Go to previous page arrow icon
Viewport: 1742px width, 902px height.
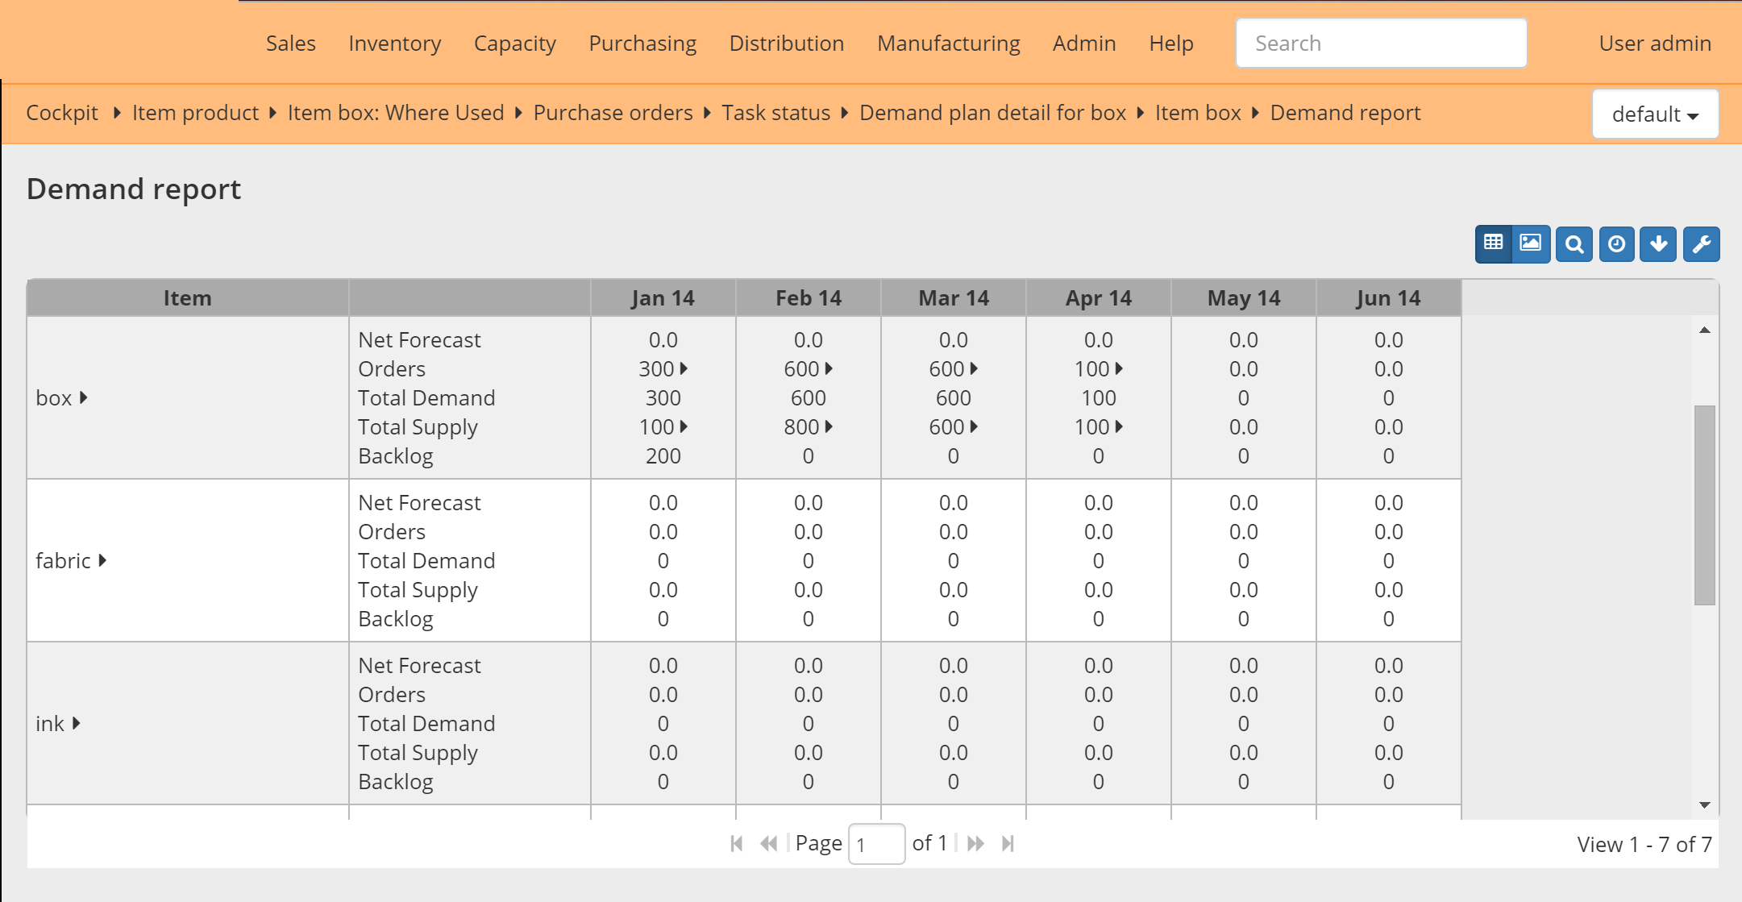pos(768,843)
